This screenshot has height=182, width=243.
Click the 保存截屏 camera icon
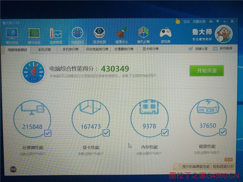click(x=215, y=48)
